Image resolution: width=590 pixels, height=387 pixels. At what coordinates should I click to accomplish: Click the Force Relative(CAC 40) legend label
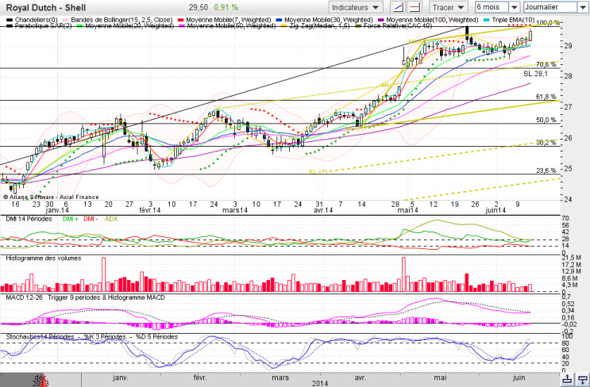pyautogui.click(x=398, y=26)
